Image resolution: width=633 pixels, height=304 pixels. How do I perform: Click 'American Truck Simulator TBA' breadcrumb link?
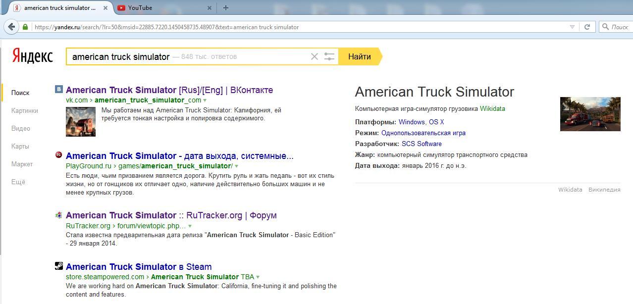coord(203,277)
